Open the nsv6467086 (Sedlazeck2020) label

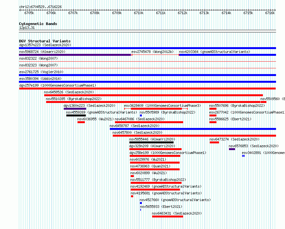(x=140, y=119)
